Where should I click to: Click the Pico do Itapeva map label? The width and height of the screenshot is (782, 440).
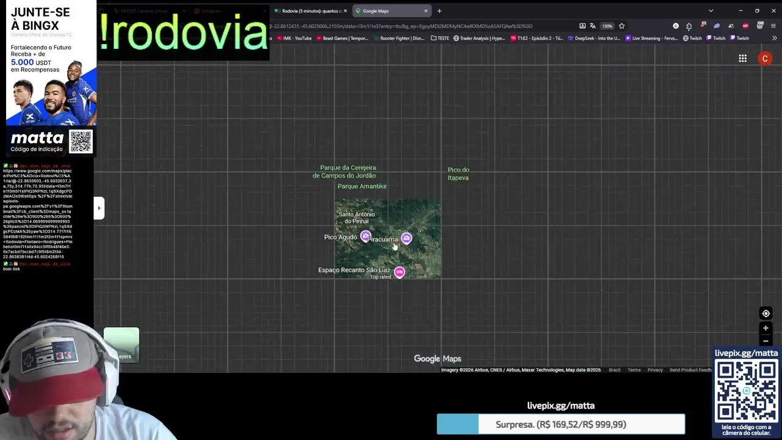click(x=458, y=174)
